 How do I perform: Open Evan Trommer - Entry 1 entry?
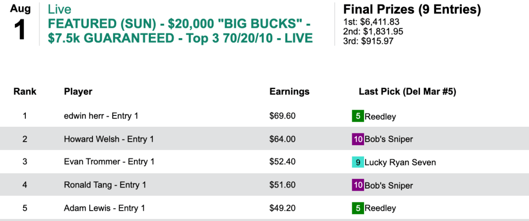(109, 162)
